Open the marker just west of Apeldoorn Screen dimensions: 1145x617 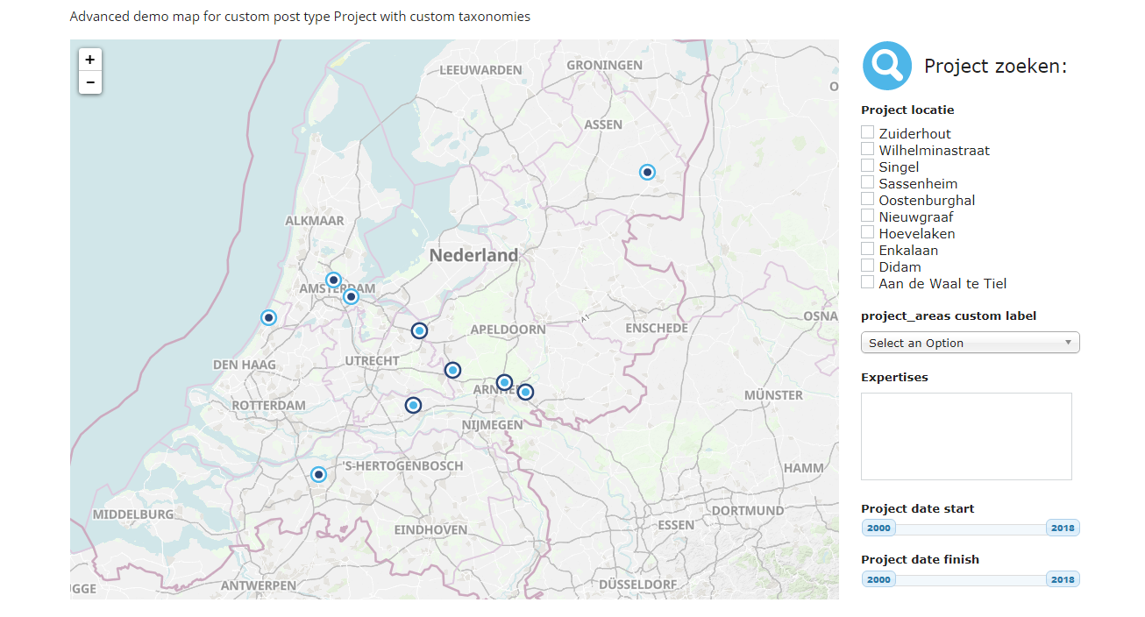coord(419,330)
